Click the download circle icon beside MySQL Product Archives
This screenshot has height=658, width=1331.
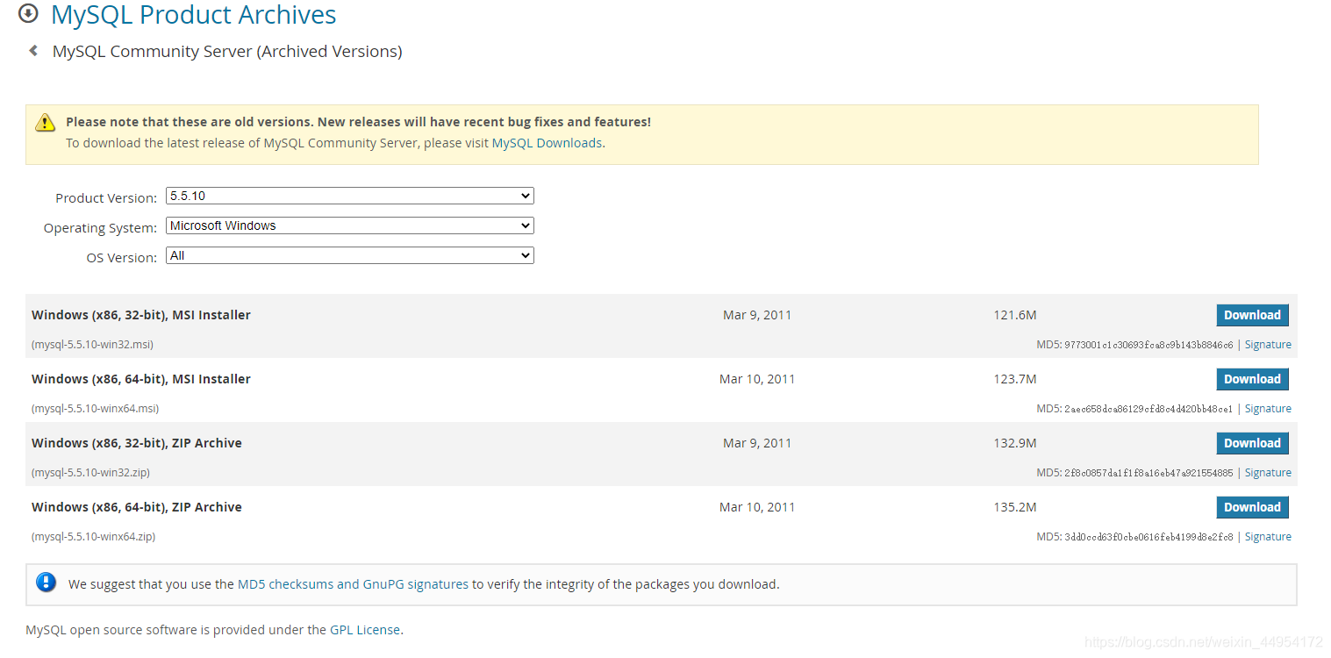(x=29, y=14)
